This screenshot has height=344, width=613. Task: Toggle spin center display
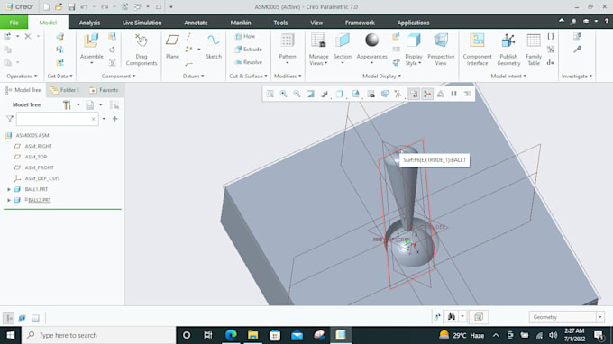[x=427, y=94]
